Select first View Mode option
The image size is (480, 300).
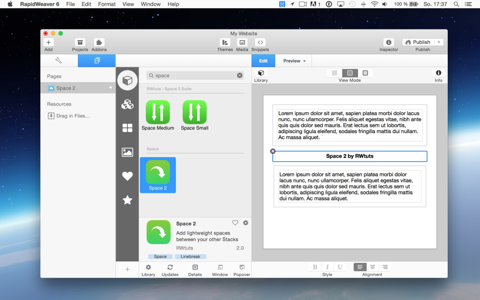[x=334, y=73]
